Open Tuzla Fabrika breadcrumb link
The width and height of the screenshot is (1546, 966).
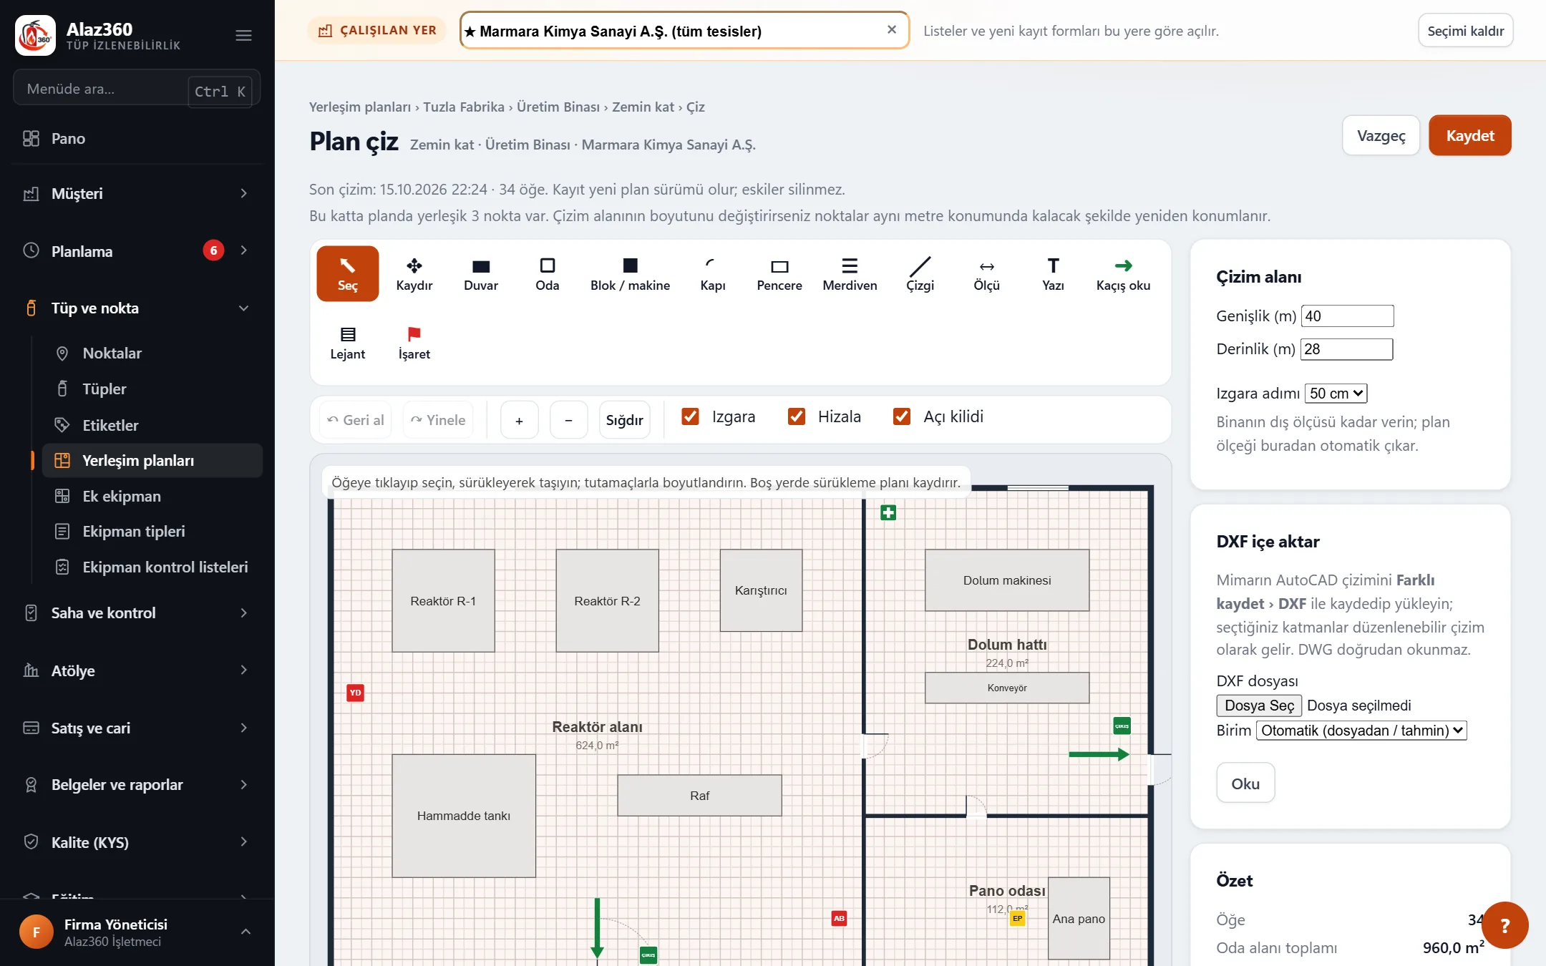coord(464,107)
